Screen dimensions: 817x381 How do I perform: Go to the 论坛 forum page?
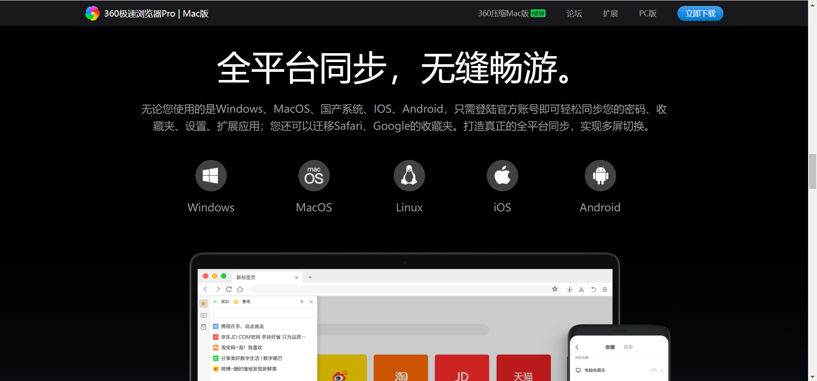click(x=574, y=14)
